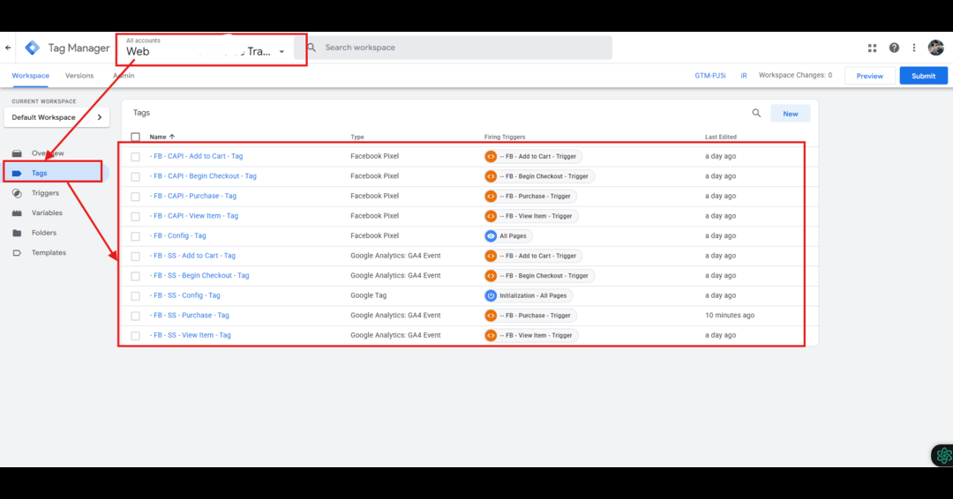Click the Templates sidebar icon

17,253
